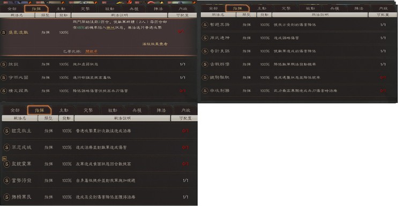Select the 用武通神 tactic name
402x207 pixels.
click(220, 38)
